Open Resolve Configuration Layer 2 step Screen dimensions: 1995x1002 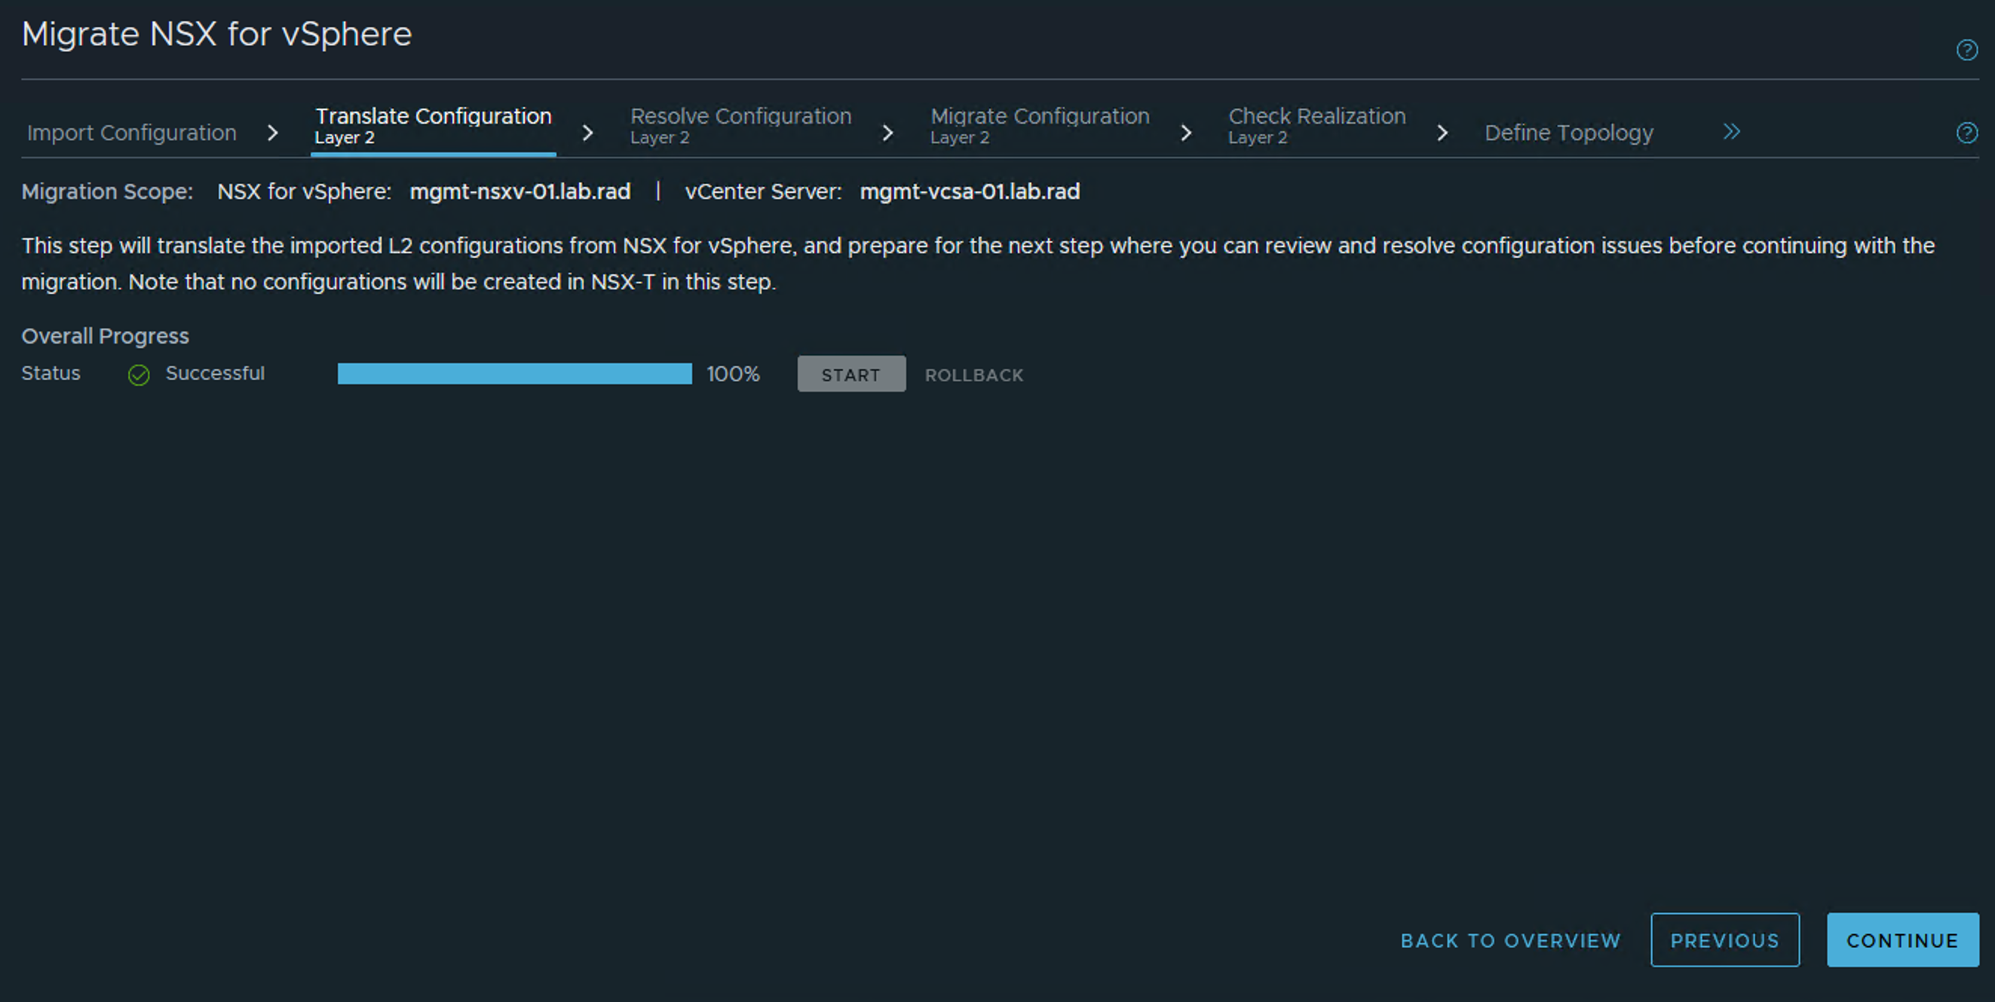pyautogui.click(x=740, y=126)
